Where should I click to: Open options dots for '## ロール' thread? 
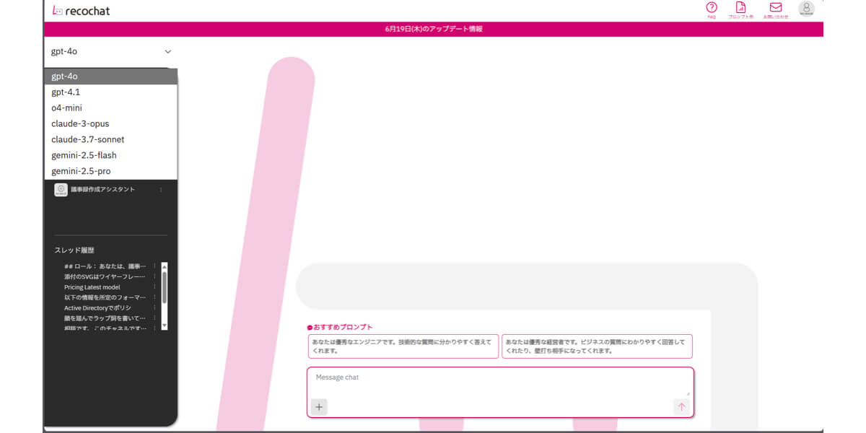point(154,266)
